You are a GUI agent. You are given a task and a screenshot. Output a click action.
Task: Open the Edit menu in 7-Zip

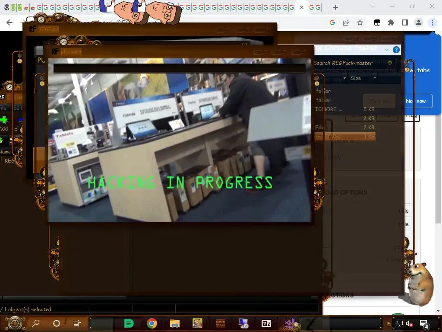click(x=18, y=108)
